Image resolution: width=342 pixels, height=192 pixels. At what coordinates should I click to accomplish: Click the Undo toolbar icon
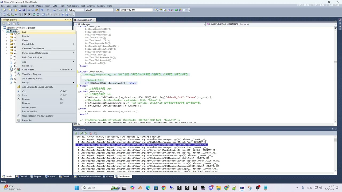point(42,10)
